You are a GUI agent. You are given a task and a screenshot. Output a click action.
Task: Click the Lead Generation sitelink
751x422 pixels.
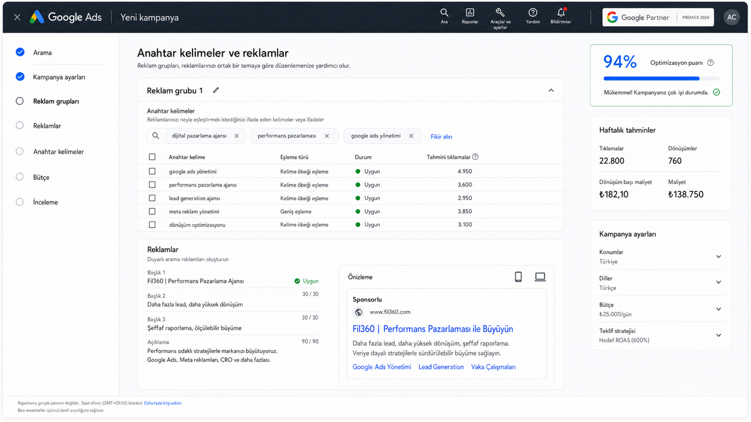pyautogui.click(x=441, y=367)
